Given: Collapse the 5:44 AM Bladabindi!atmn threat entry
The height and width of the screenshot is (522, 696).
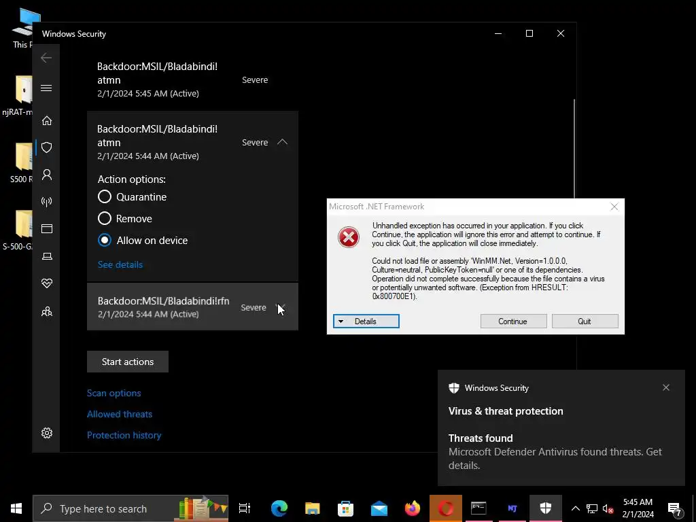Looking at the screenshot, I should 282,142.
